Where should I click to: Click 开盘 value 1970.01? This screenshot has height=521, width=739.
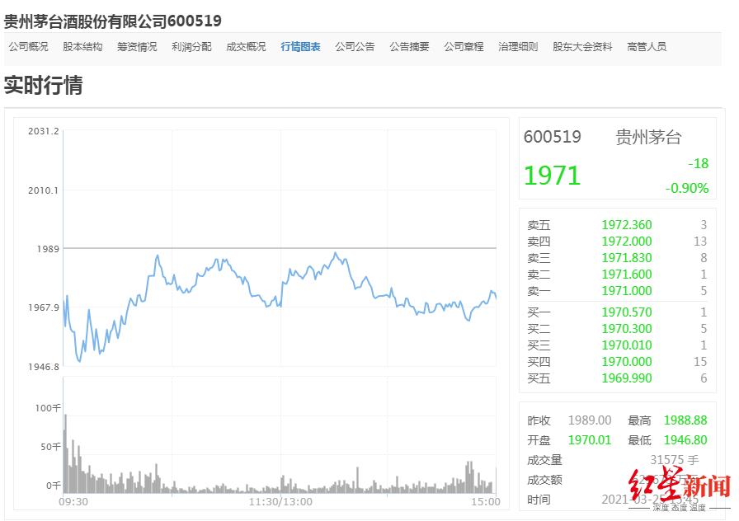click(590, 440)
